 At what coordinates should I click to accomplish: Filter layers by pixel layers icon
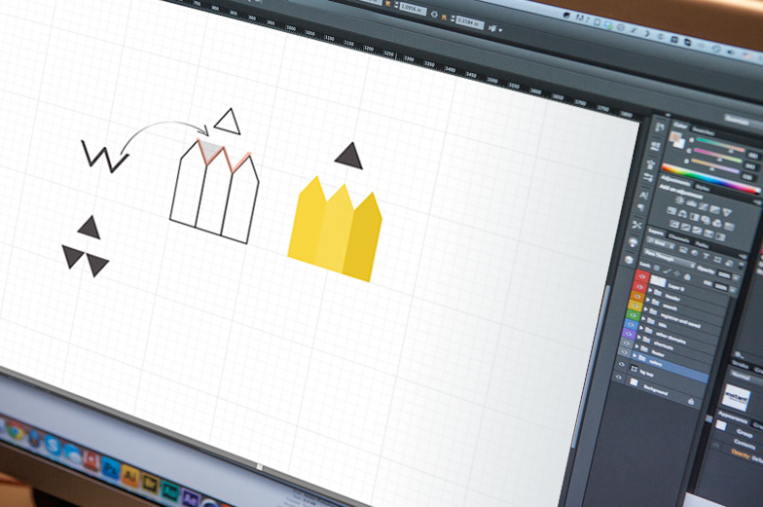tap(683, 249)
